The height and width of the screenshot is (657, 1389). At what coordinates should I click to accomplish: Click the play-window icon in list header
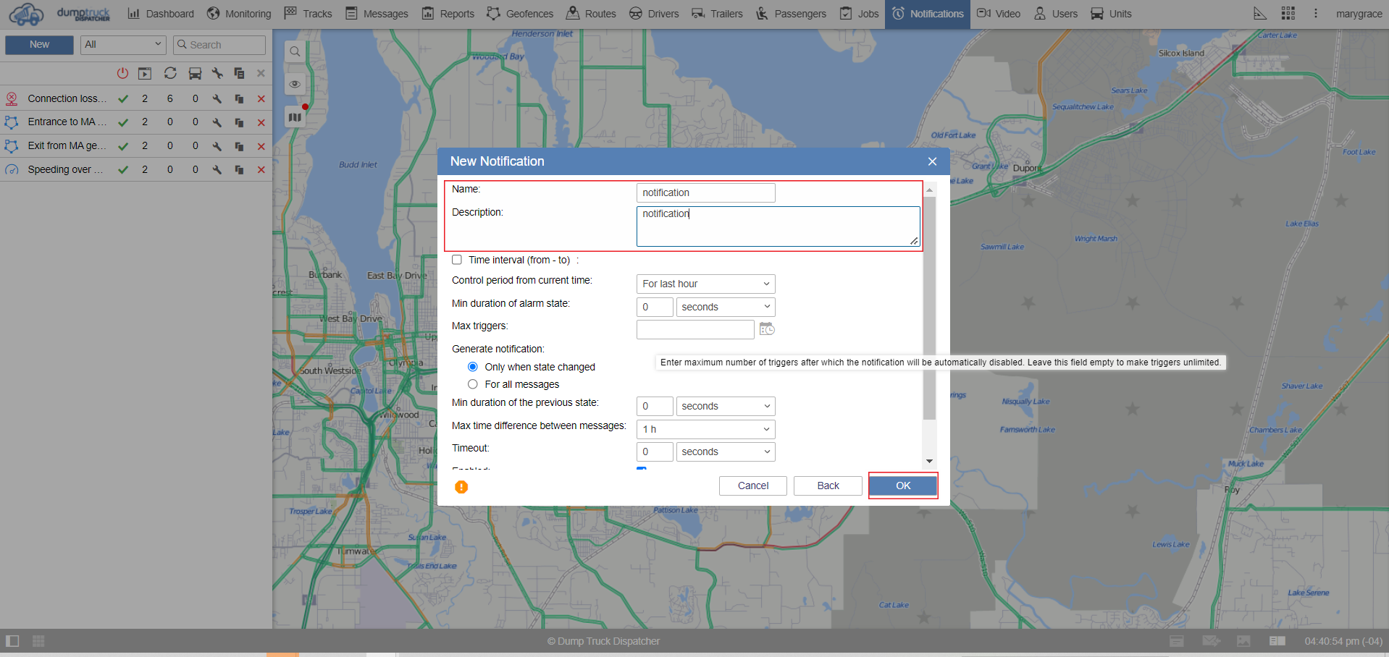pyautogui.click(x=145, y=73)
